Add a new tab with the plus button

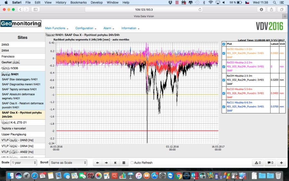[x=285, y=16]
